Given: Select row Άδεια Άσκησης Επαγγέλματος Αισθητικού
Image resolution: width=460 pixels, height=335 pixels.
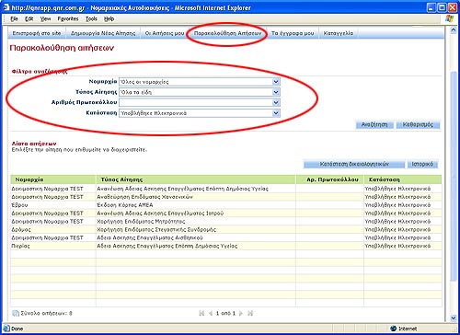Looking at the screenshot, I should pos(226,237).
